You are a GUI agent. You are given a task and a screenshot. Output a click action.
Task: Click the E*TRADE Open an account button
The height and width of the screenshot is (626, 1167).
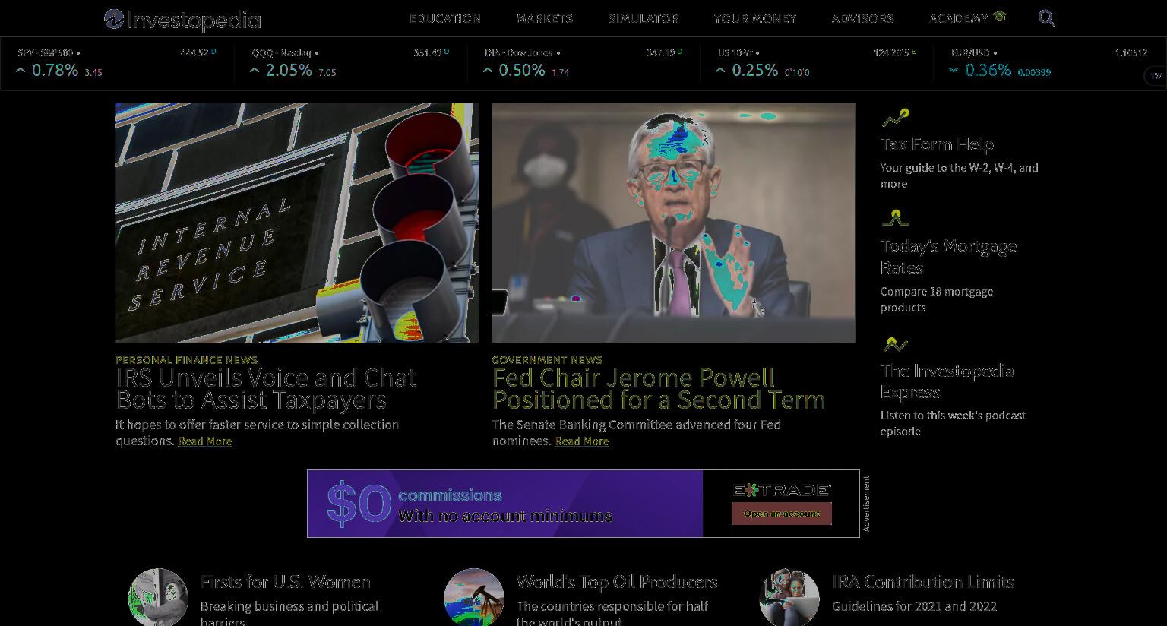pyautogui.click(x=782, y=514)
